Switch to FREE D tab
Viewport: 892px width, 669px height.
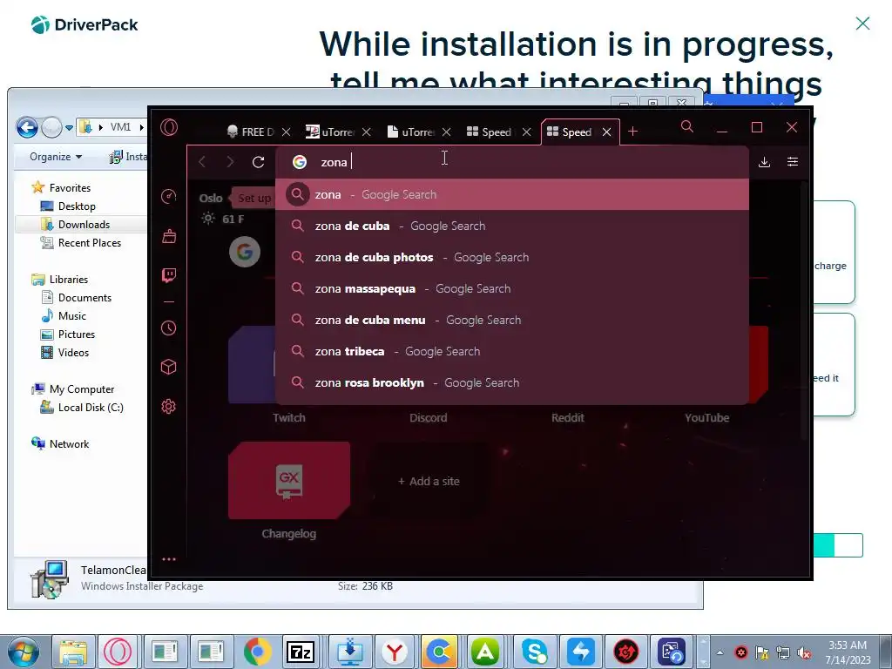250,132
